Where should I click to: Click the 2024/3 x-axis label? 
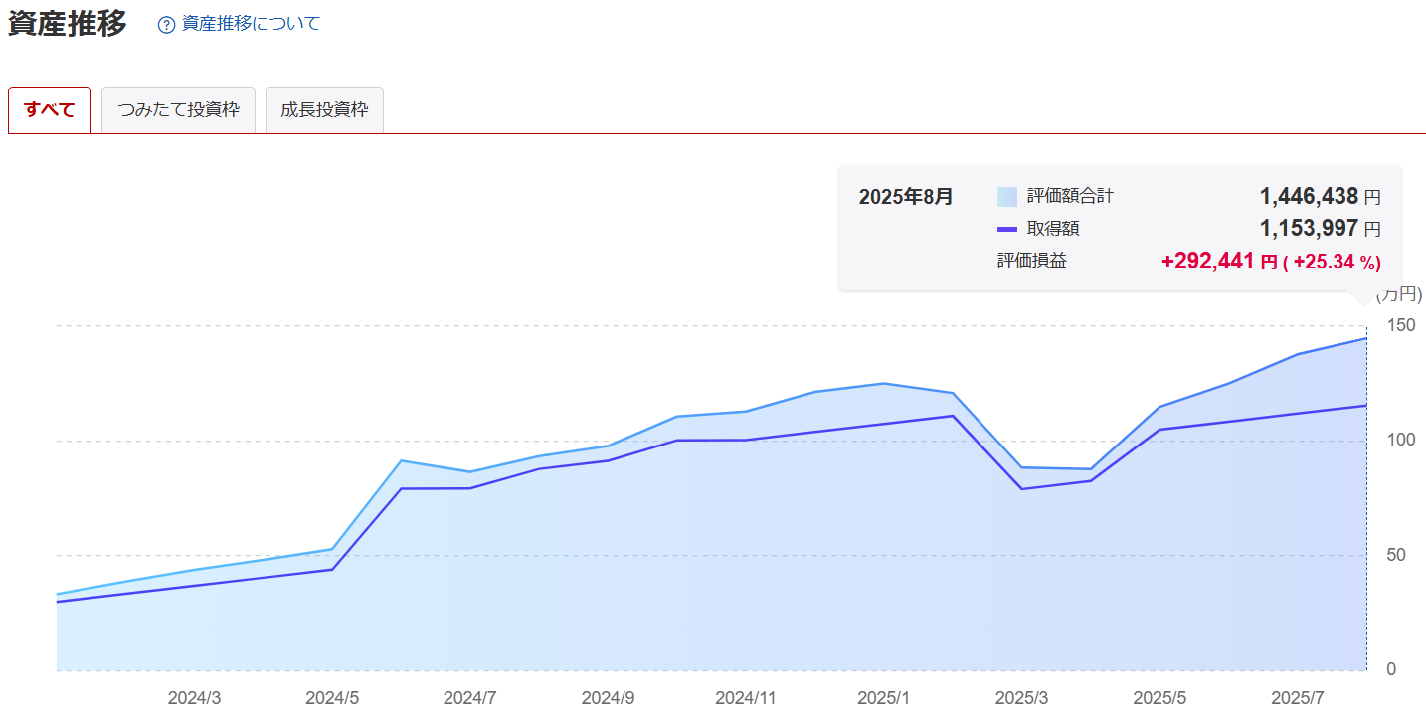click(x=194, y=698)
